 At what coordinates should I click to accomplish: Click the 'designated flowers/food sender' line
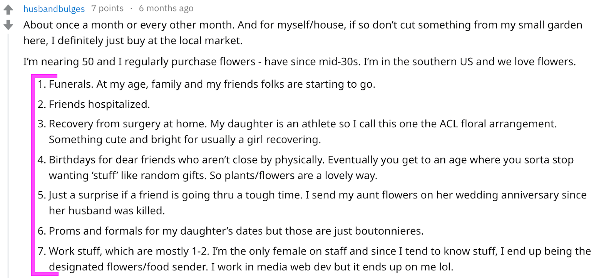pos(251,267)
